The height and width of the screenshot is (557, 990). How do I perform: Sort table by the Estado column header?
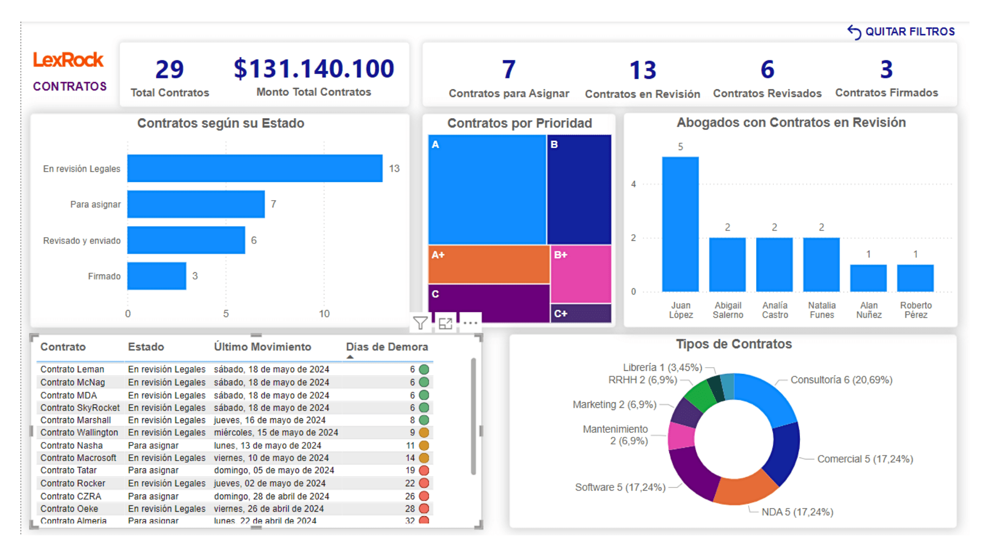(x=146, y=347)
